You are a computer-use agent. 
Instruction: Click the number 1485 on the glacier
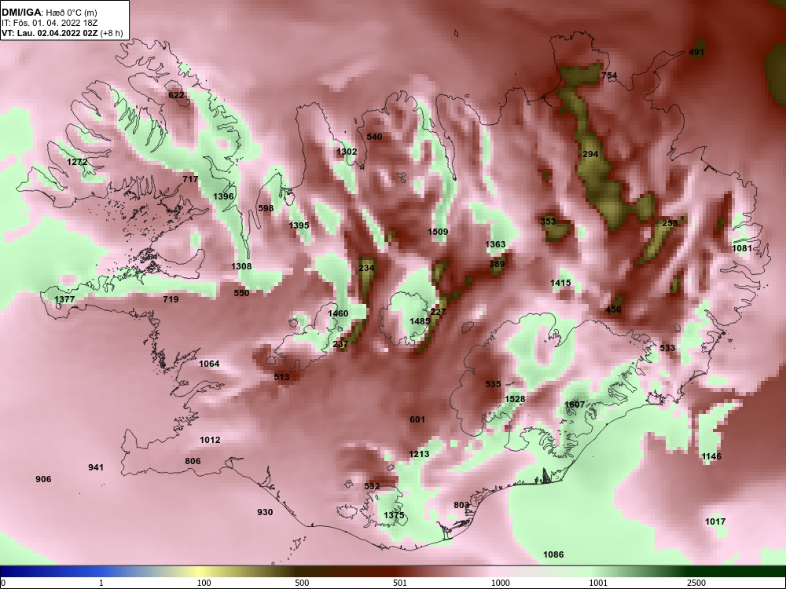pyautogui.click(x=420, y=321)
